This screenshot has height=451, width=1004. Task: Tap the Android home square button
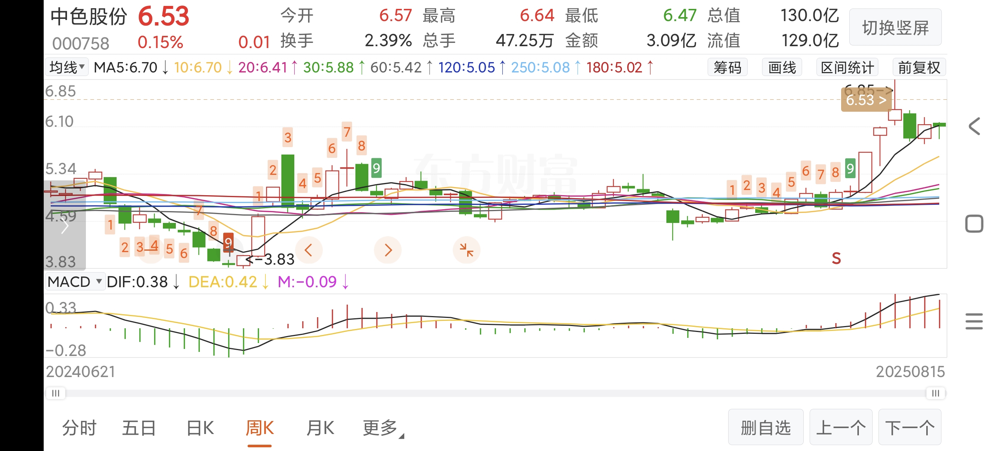(974, 224)
